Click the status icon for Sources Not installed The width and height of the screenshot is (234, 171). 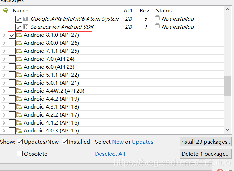157,26
